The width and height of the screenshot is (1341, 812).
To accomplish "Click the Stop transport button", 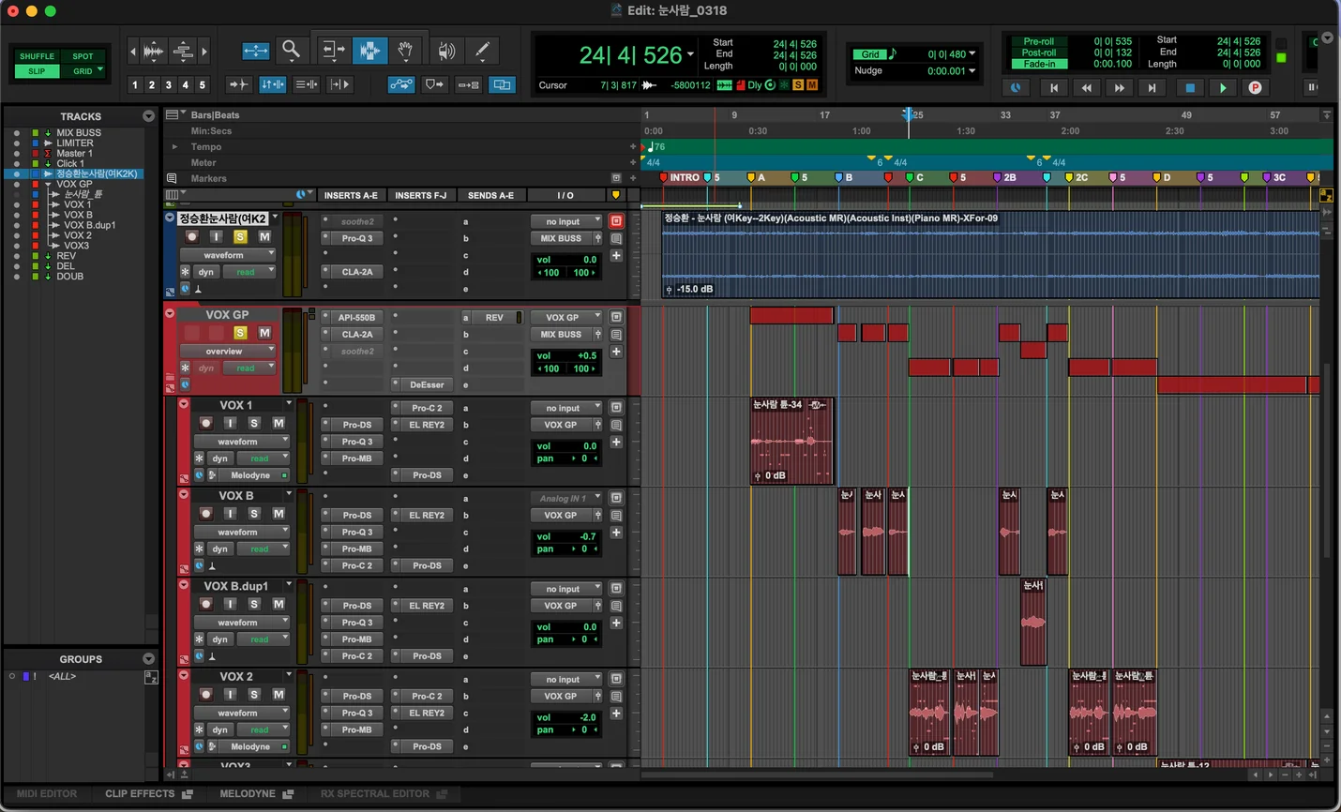I will pyautogui.click(x=1190, y=87).
